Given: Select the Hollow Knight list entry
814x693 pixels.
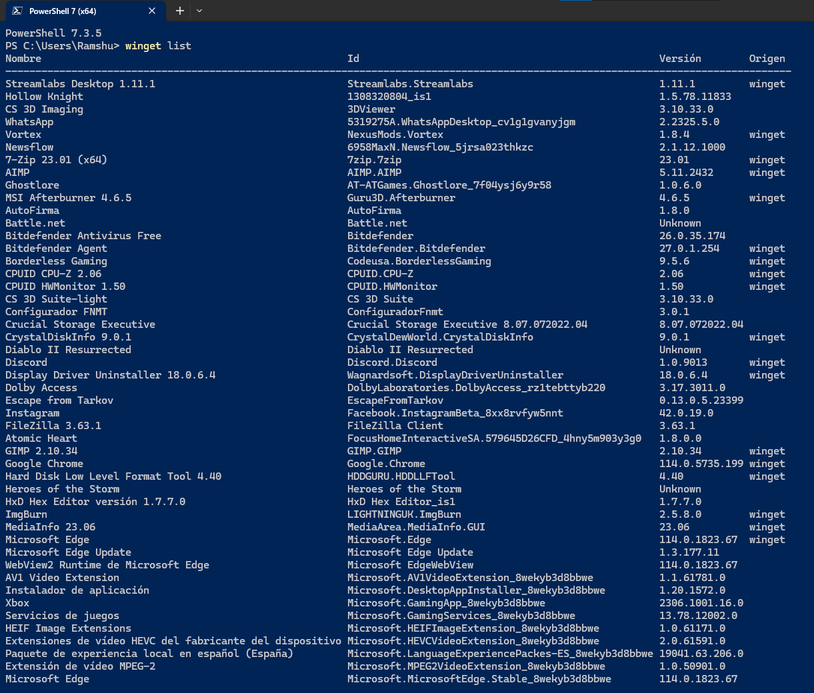Looking at the screenshot, I should click(x=43, y=96).
